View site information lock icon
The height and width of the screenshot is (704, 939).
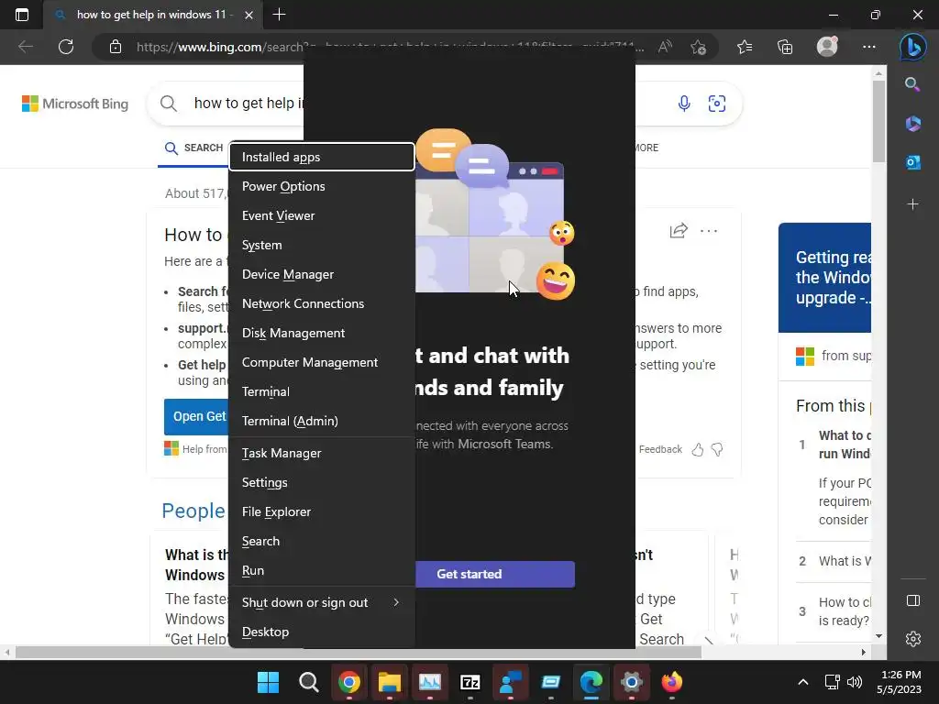(x=116, y=47)
